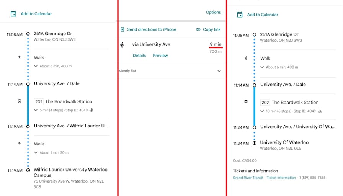Expand About 6 min, 400 m walk in left panel

tap(36, 66)
